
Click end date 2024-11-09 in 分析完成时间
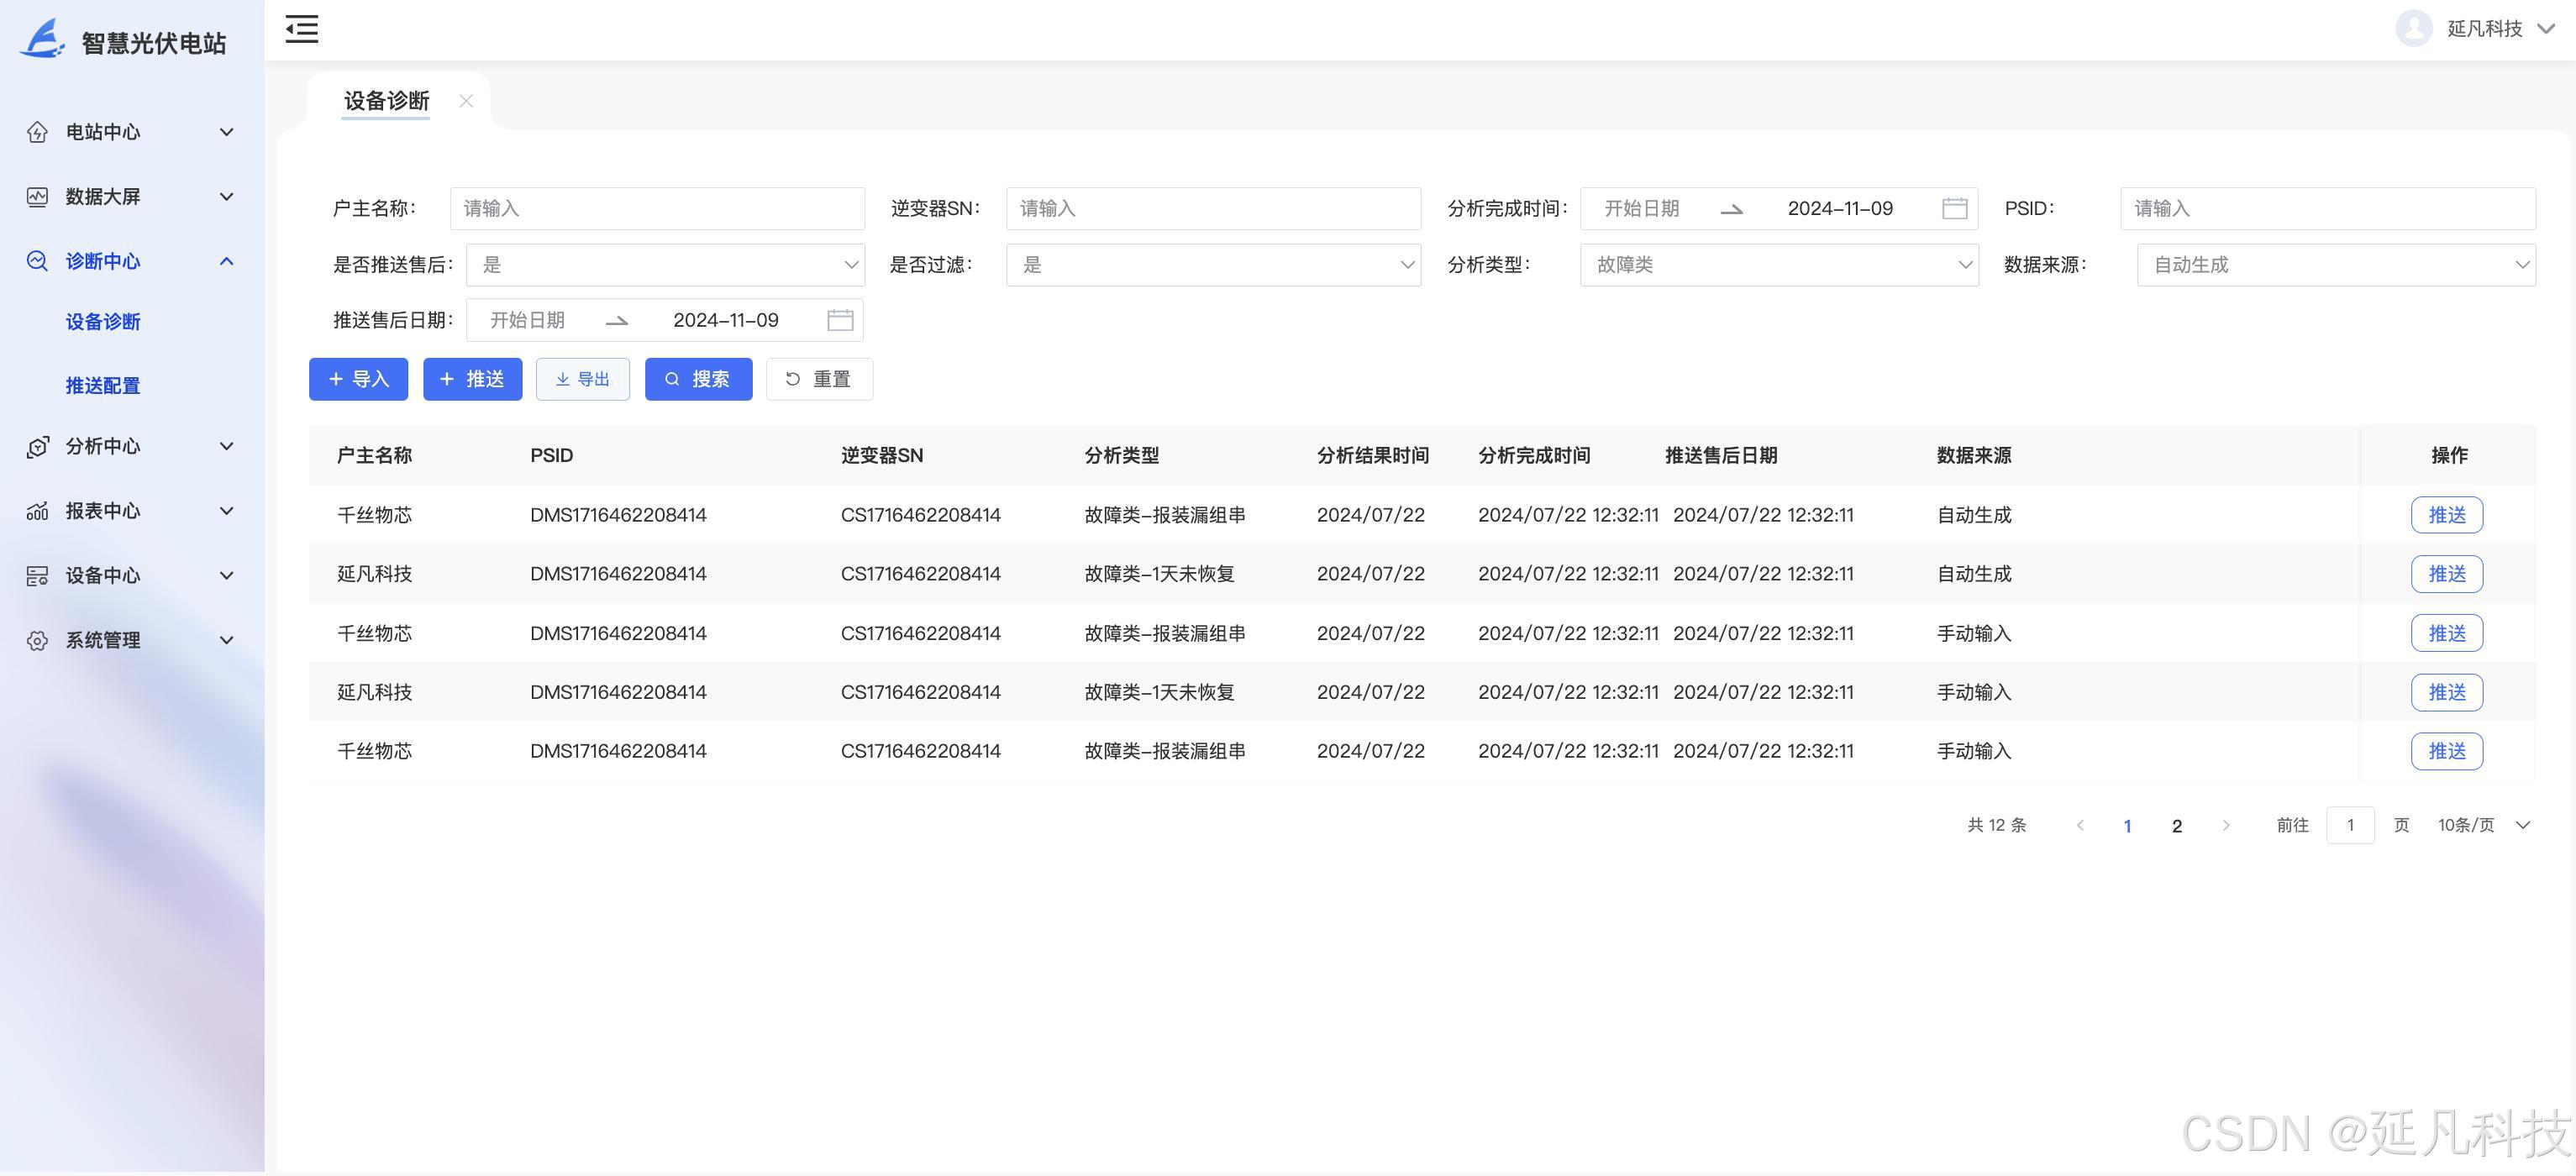(1840, 208)
